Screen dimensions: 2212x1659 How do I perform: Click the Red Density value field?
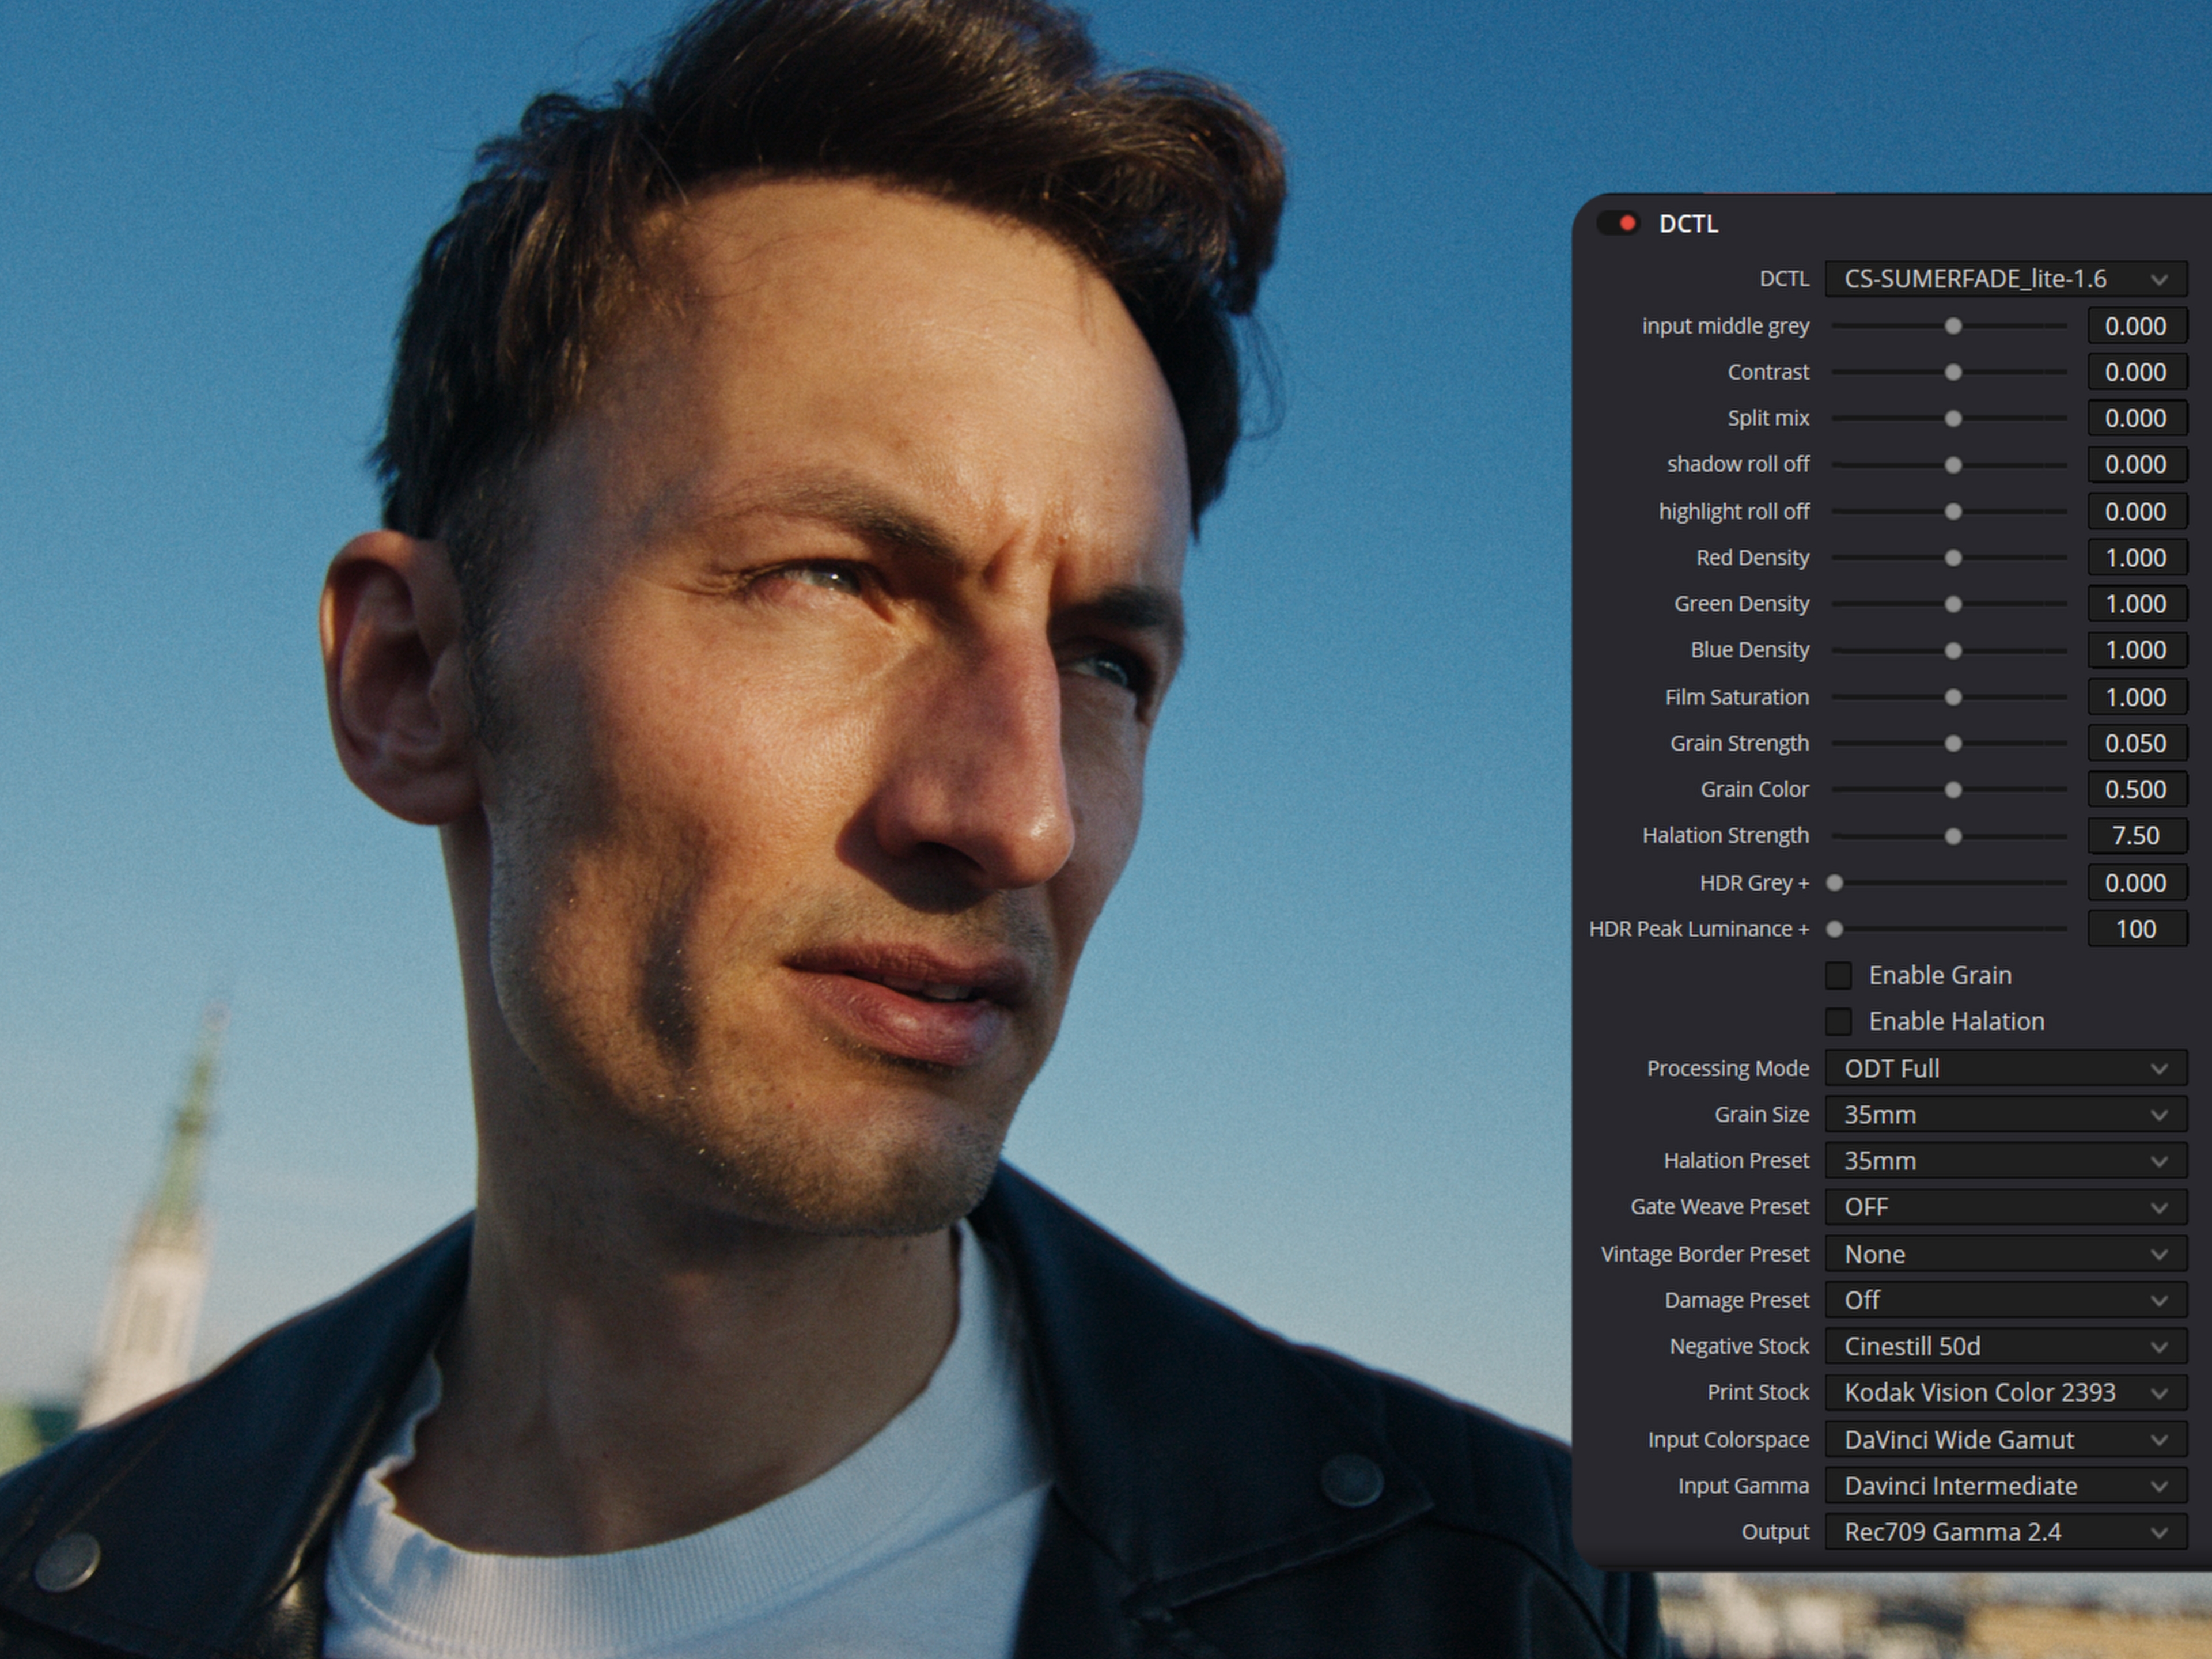pos(2136,558)
